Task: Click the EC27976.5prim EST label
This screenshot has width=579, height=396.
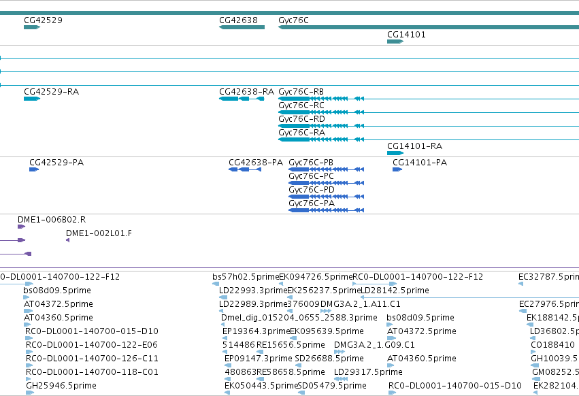Action: pyautogui.click(x=549, y=304)
